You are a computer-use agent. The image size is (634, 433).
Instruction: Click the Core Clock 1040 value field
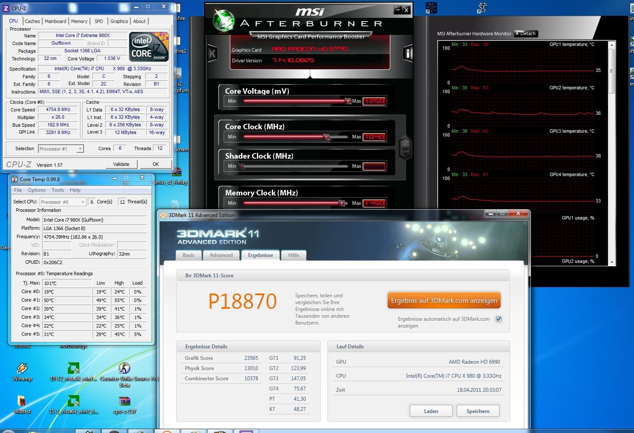pos(374,137)
